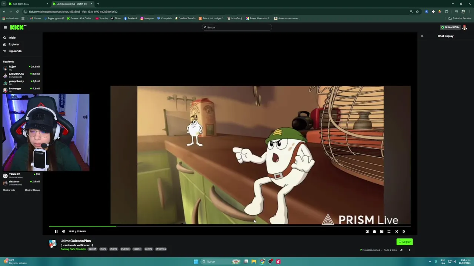The width and height of the screenshot is (474, 266).
Task: Click the browser address bar URL
Action: tap(73, 11)
